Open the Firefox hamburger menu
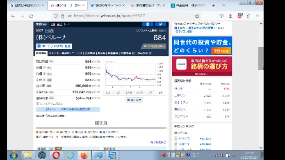This screenshot has height=160, width=285. click(257, 16)
